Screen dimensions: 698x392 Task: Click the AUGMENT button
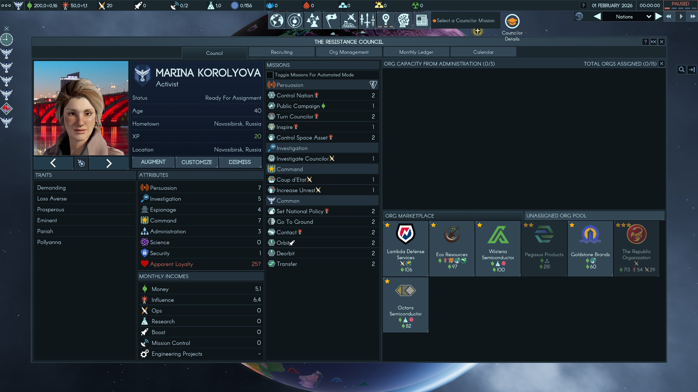pyautogui.click(x=153, y=162)
